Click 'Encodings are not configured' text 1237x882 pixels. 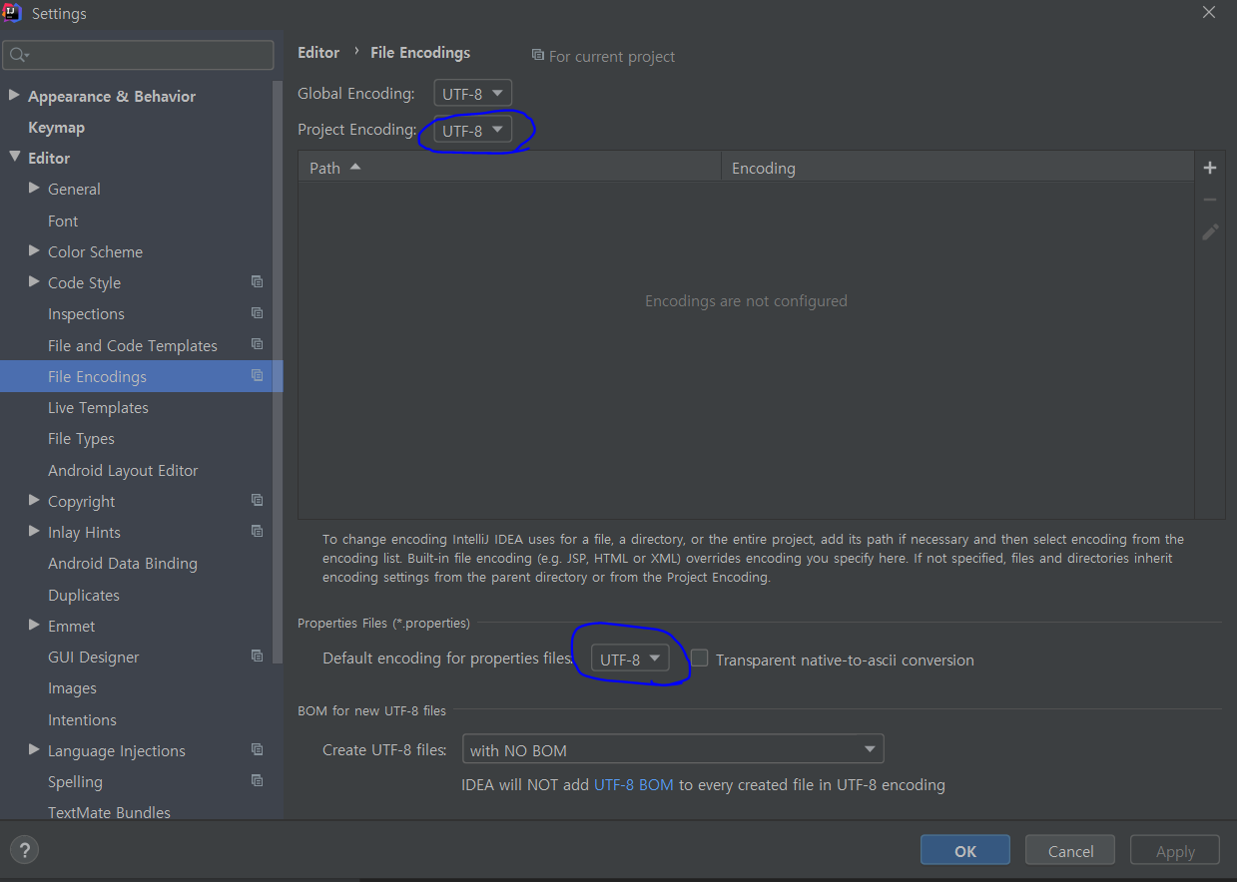tap(746, 300)
